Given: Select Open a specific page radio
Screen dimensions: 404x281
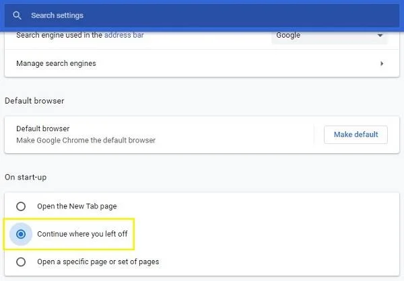Looking at the screenshot, I should coord(21,262).
